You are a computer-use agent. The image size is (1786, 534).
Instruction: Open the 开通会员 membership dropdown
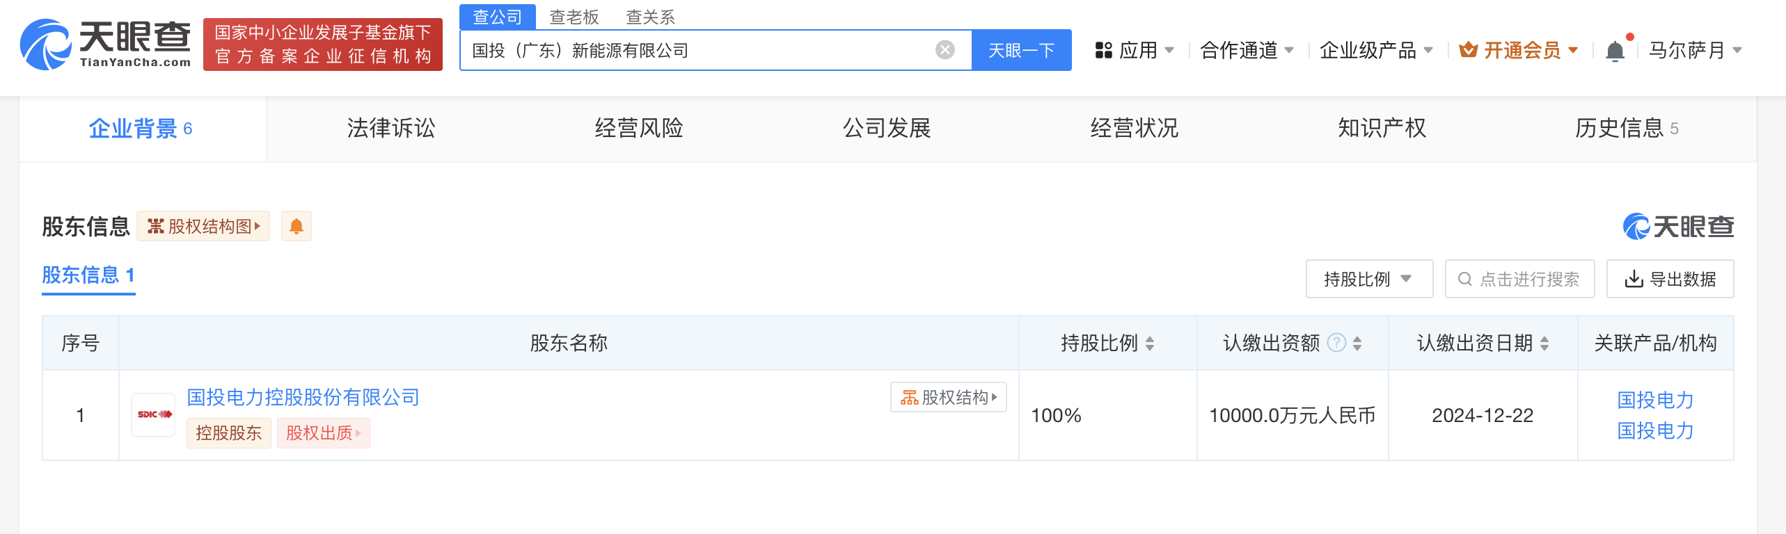[x=1519, y=50]
